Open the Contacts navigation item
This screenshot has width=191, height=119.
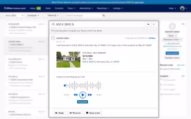click(59, 8)
